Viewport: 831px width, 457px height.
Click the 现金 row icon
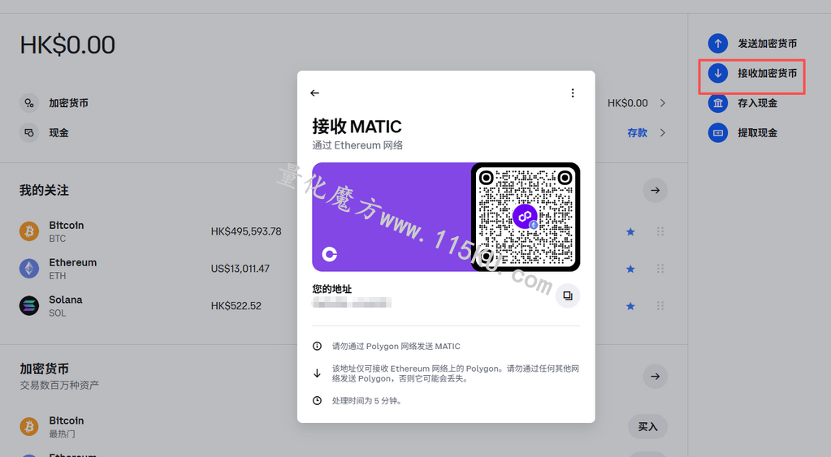[29, 132]
